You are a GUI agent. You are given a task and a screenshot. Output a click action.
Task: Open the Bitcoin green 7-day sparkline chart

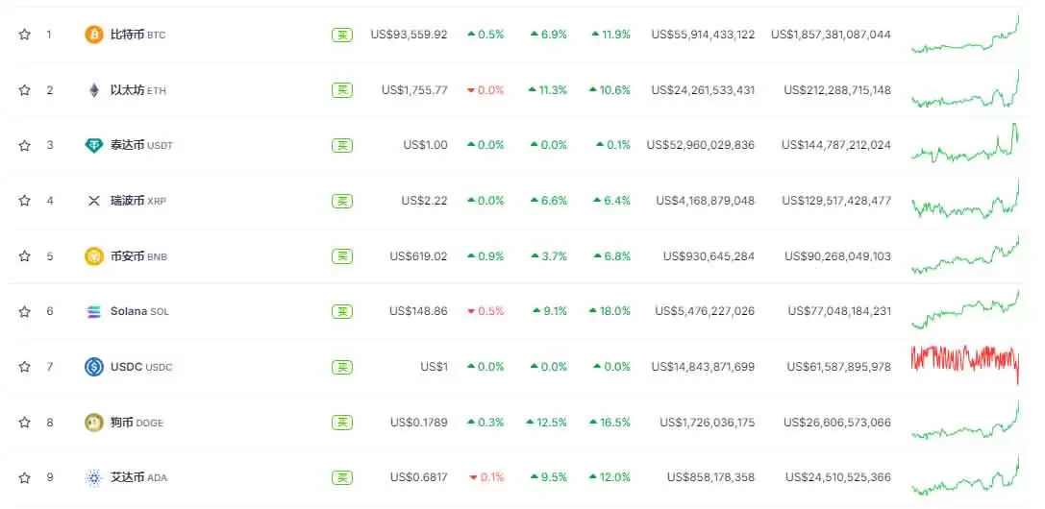point(964,36)
